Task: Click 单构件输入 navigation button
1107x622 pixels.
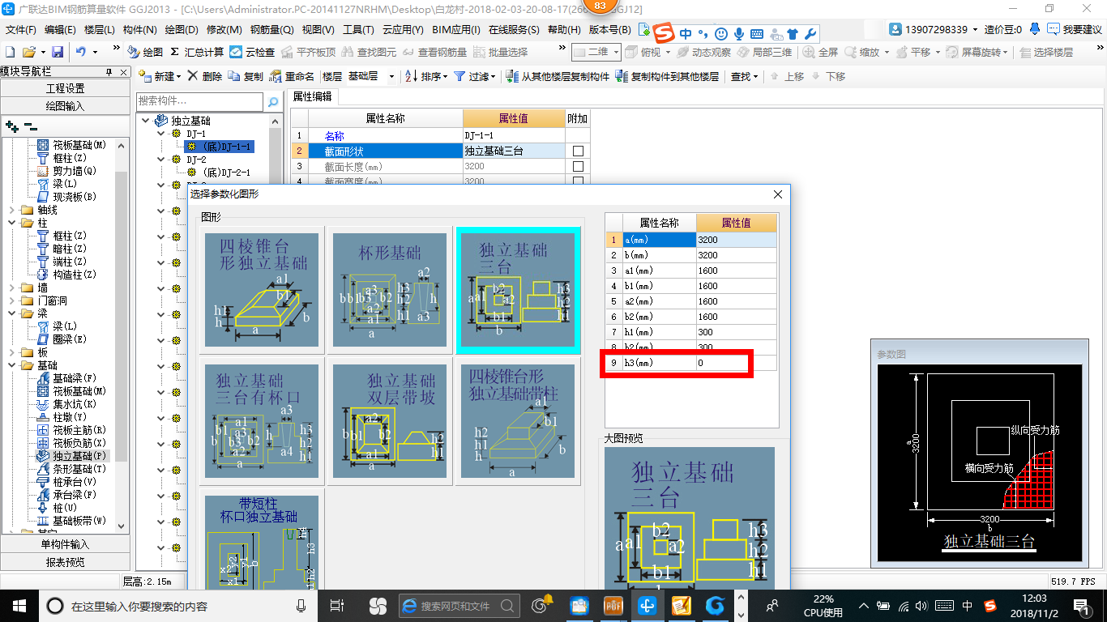Action: tap(65, 544)
